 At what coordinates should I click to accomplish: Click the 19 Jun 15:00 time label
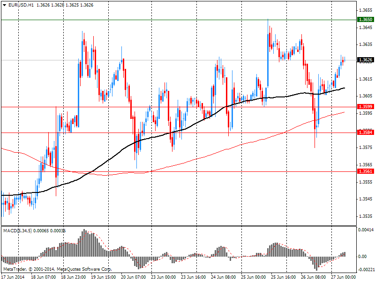point(104,277)
